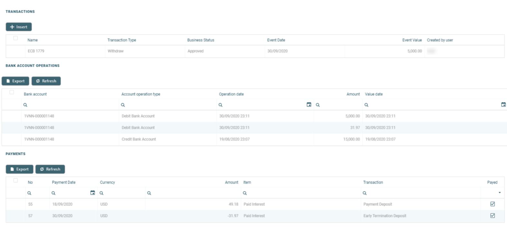Viewport: 507px width, 229px height.
Task: Toggle select-all checkbox in Bank Account Operations
Action: tap(12, 92)
